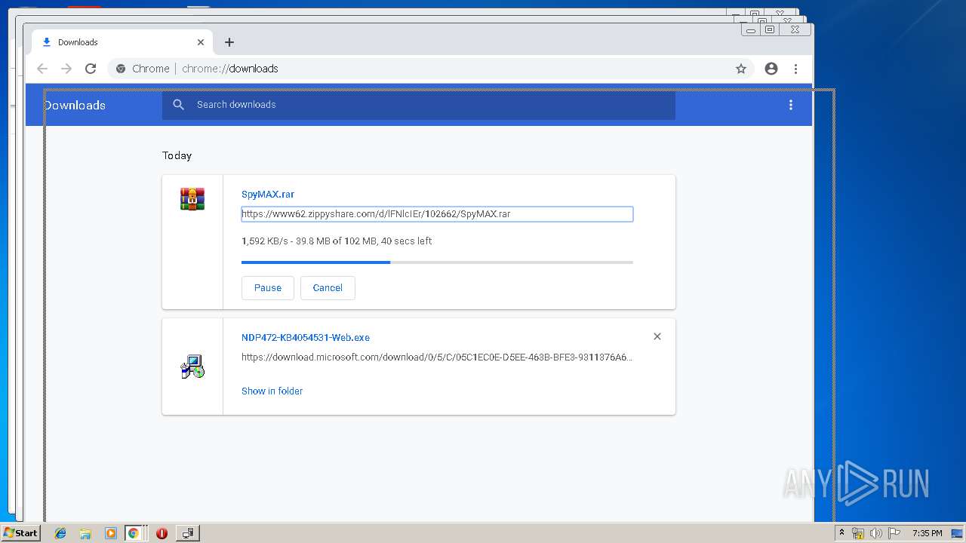The image size is (966, 543).
Task: Open the Chrome profile account icon
Action: tap(771, 69)
